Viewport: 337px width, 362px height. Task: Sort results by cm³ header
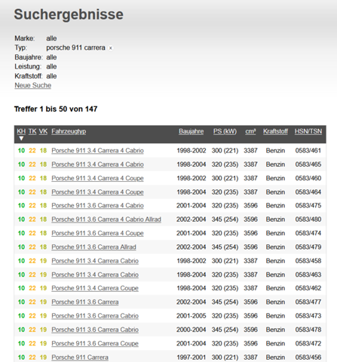click(x=250, y=131)
